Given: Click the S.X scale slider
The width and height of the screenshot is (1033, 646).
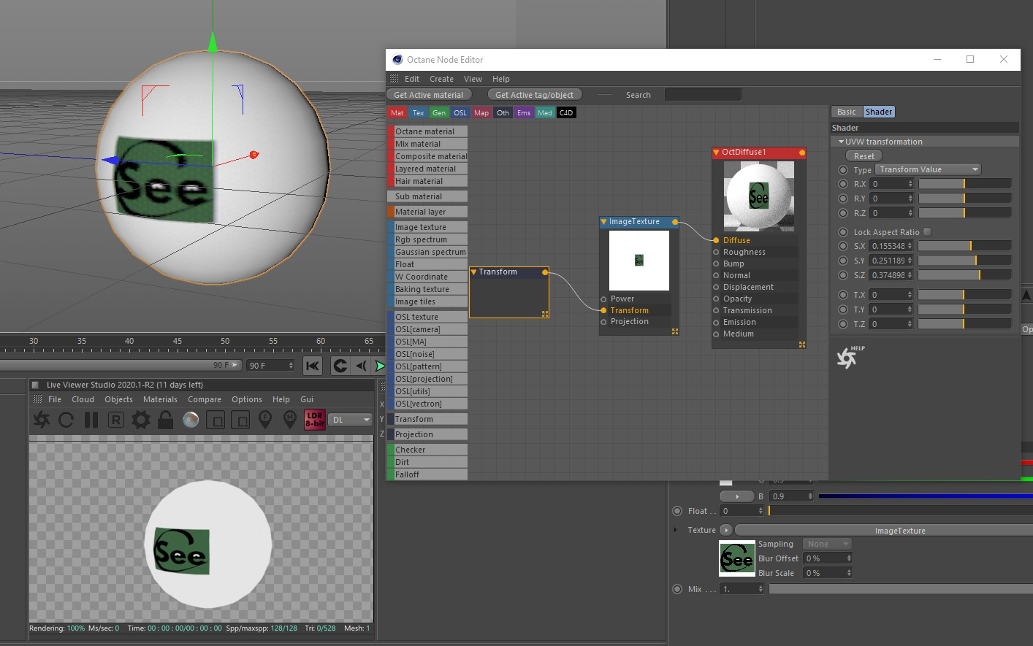Looking at the screenshot, I should [x=964, y=246].
